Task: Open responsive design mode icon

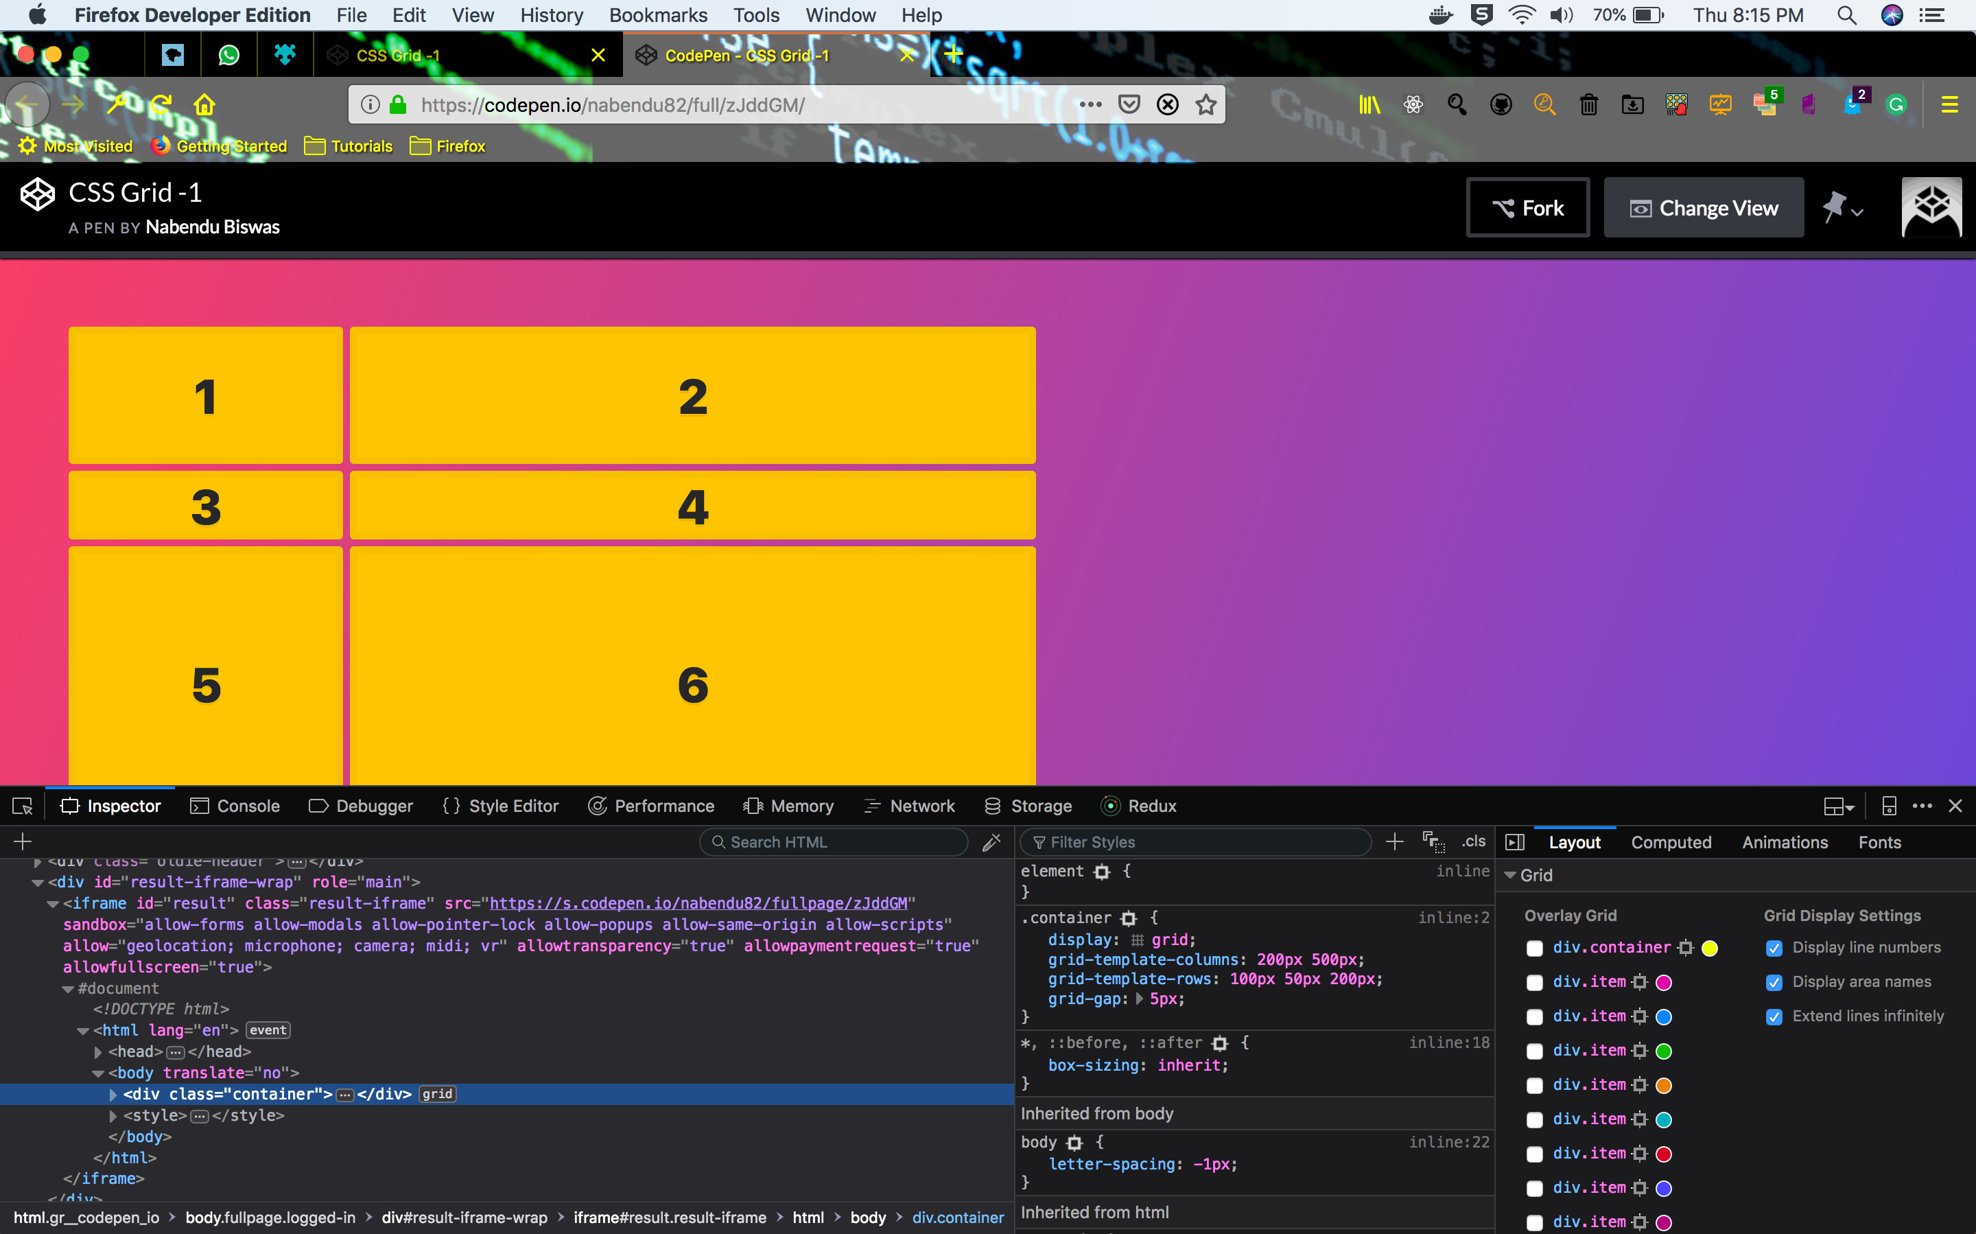Action: pos(1889,806)
